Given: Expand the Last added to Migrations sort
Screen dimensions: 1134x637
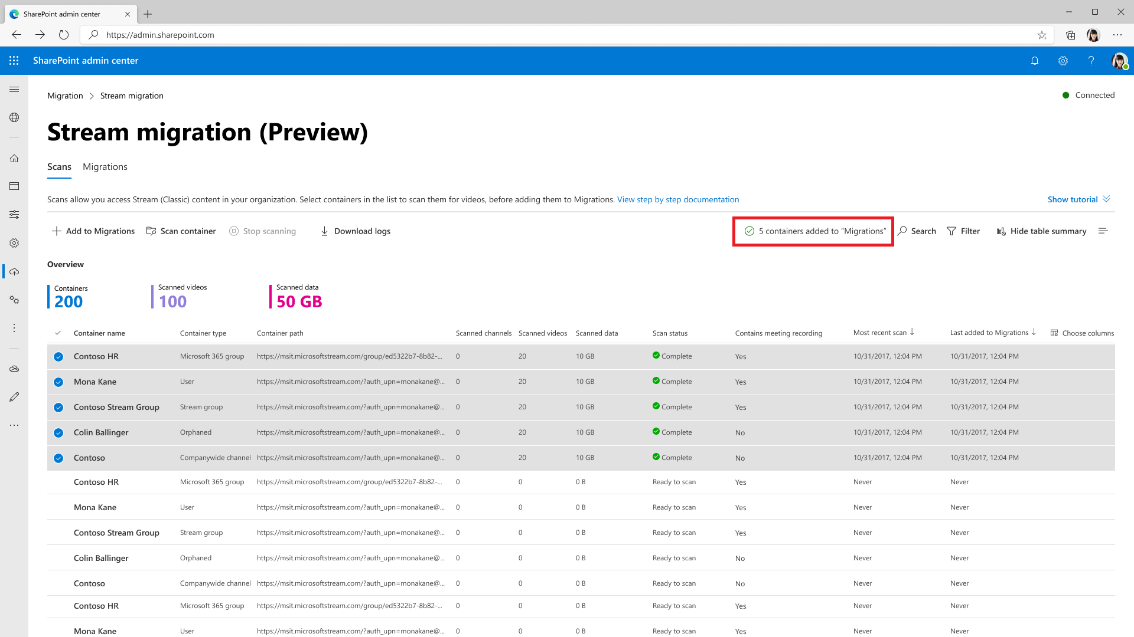Looking at the screenshot, I should pos(993,333).
